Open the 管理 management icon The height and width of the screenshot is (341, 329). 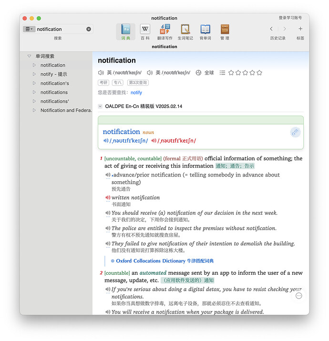225,32
